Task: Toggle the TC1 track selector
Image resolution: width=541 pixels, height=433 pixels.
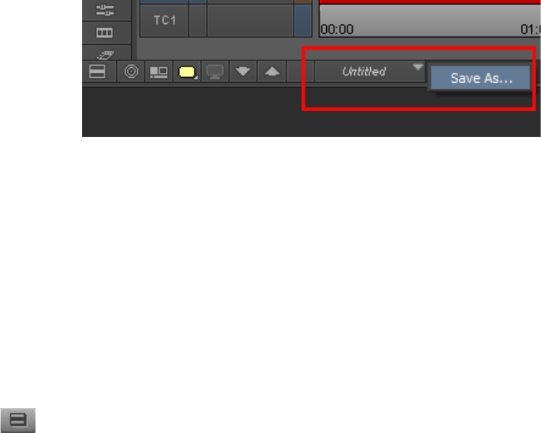Action: 164,21
